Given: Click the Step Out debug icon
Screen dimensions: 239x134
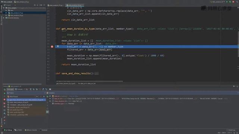Looking at the screenshot, I should click(43, 89).
